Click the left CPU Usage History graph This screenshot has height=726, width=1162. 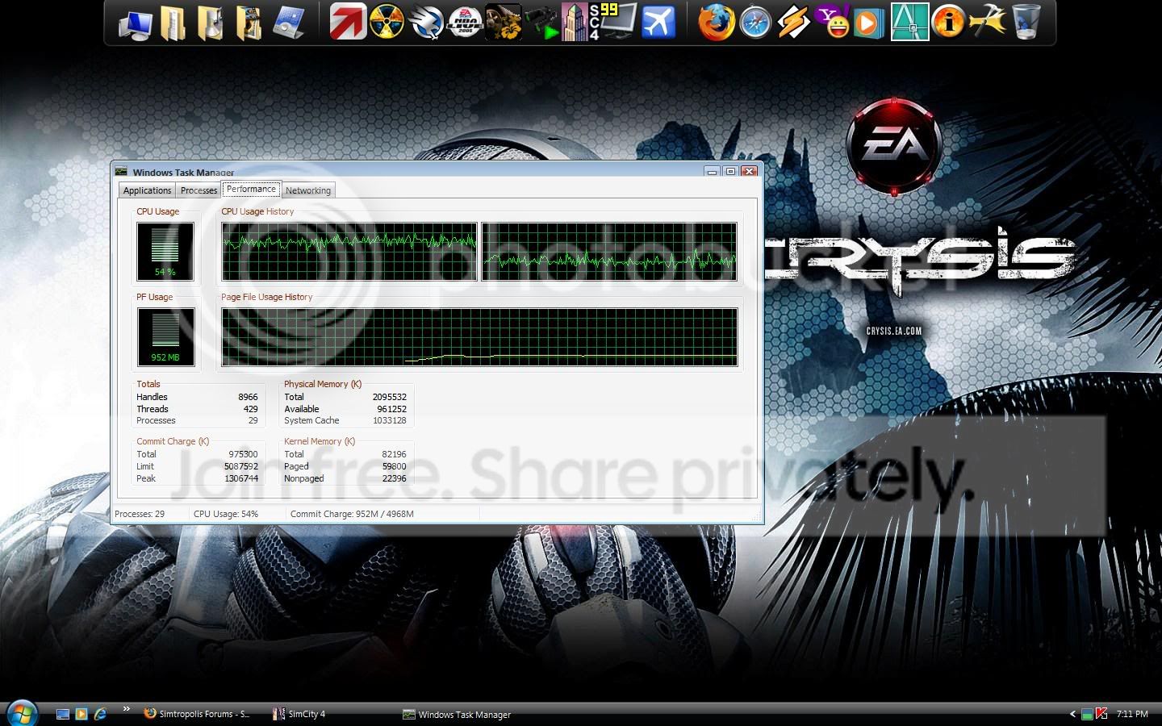tap(349, 252)
